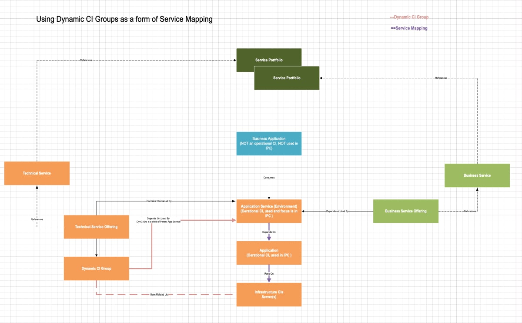522x323 pixels.
Task: Select the Technical Service Offering box
Action: 96,226
